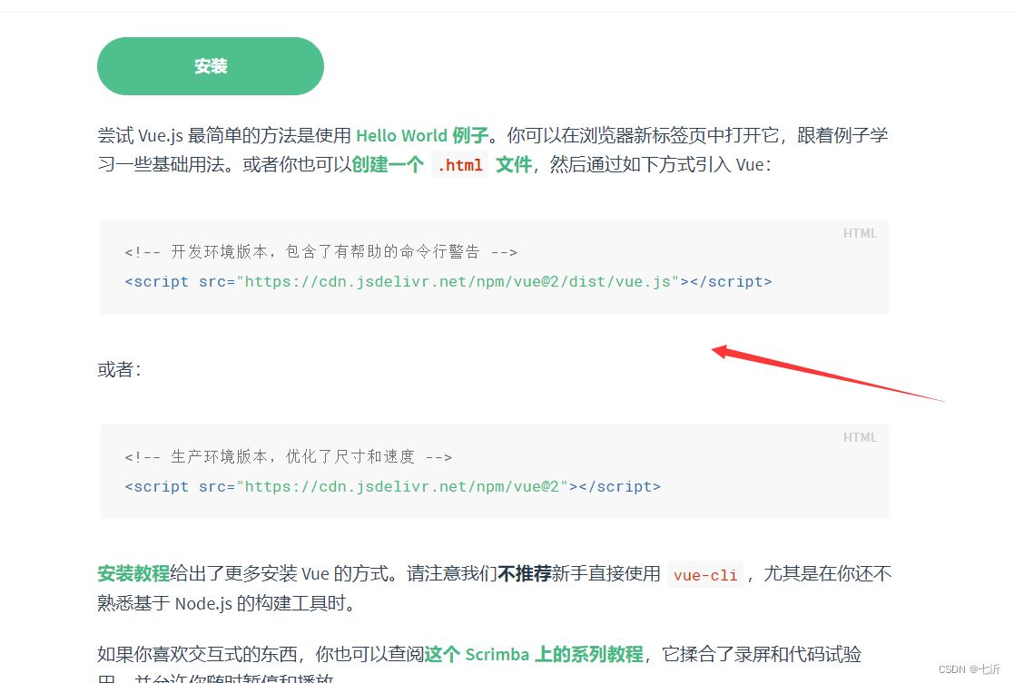Image resolution: width=1014 pixels, height=683 pixels.
Task: Click HTML label of second code block
Action: pyautogui.click(x=860, y=437)
